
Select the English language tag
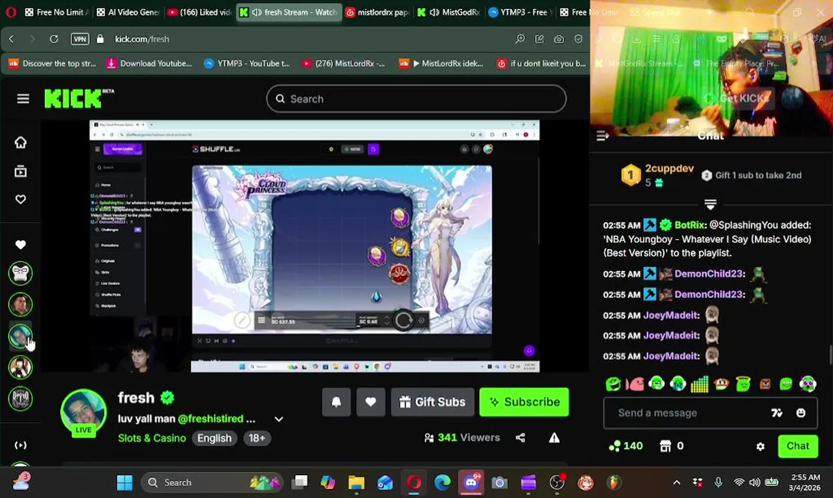pyautogui.click(x=214, y=438)
